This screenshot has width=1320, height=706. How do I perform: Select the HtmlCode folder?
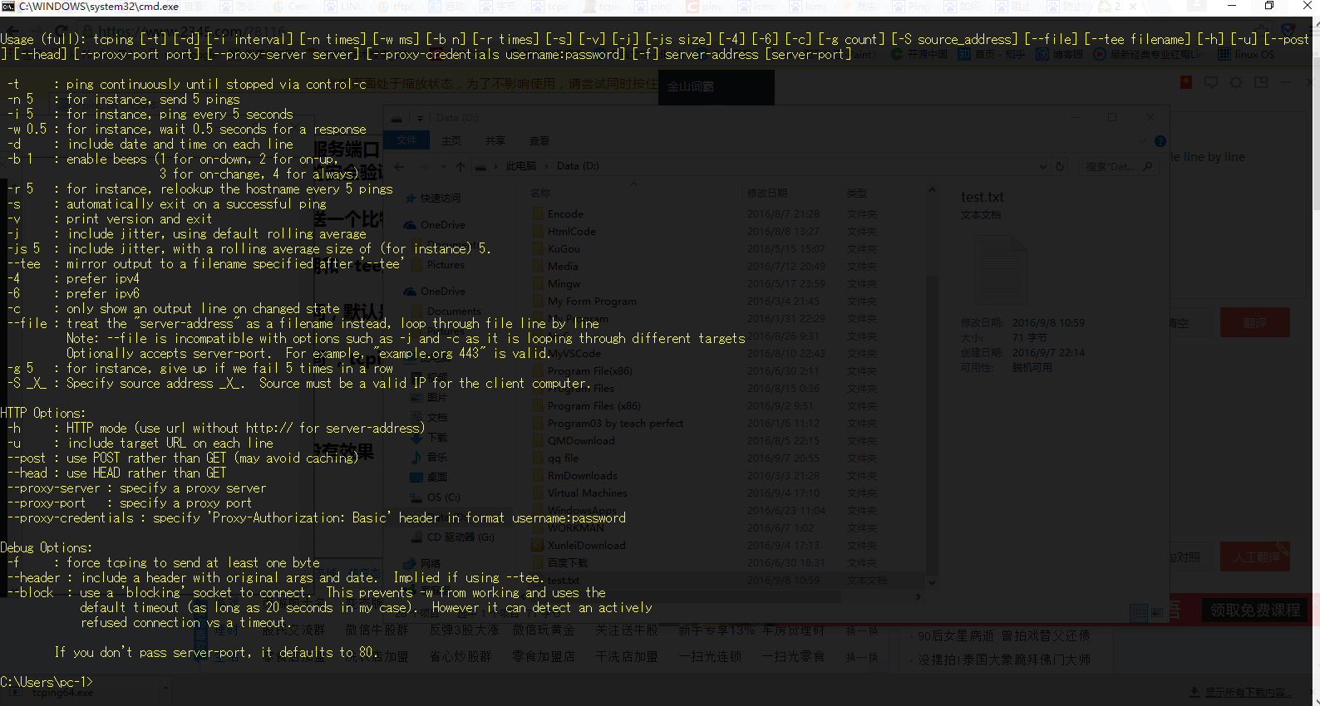571,232
